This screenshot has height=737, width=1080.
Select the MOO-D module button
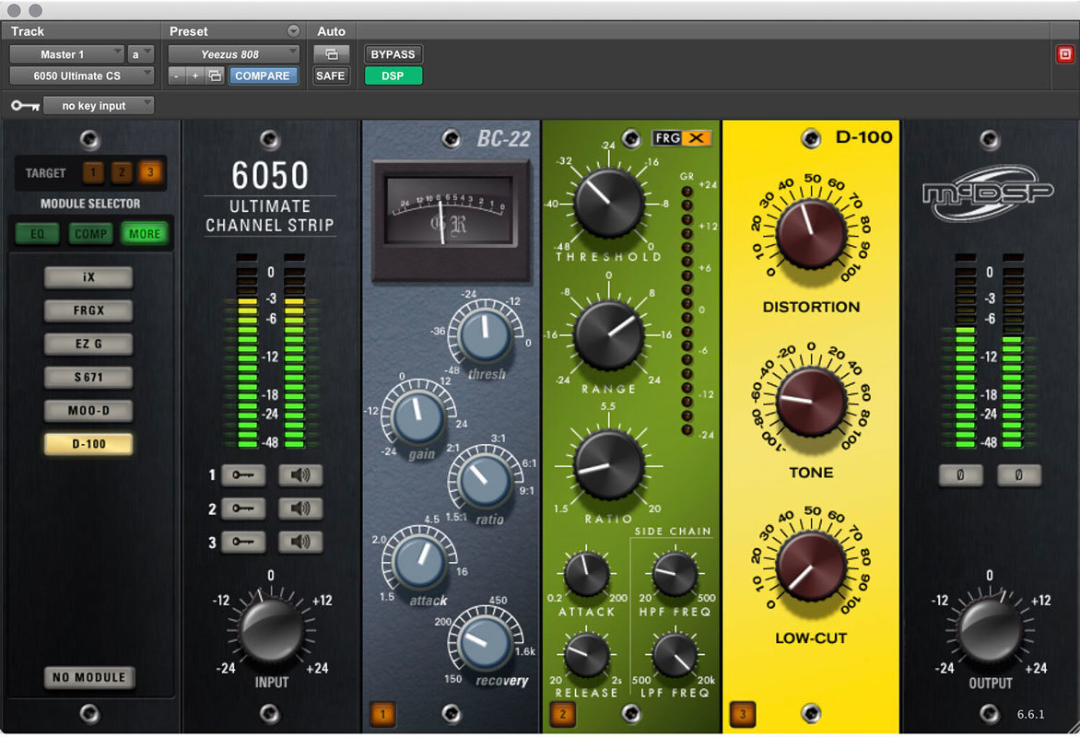pos(88,411)
